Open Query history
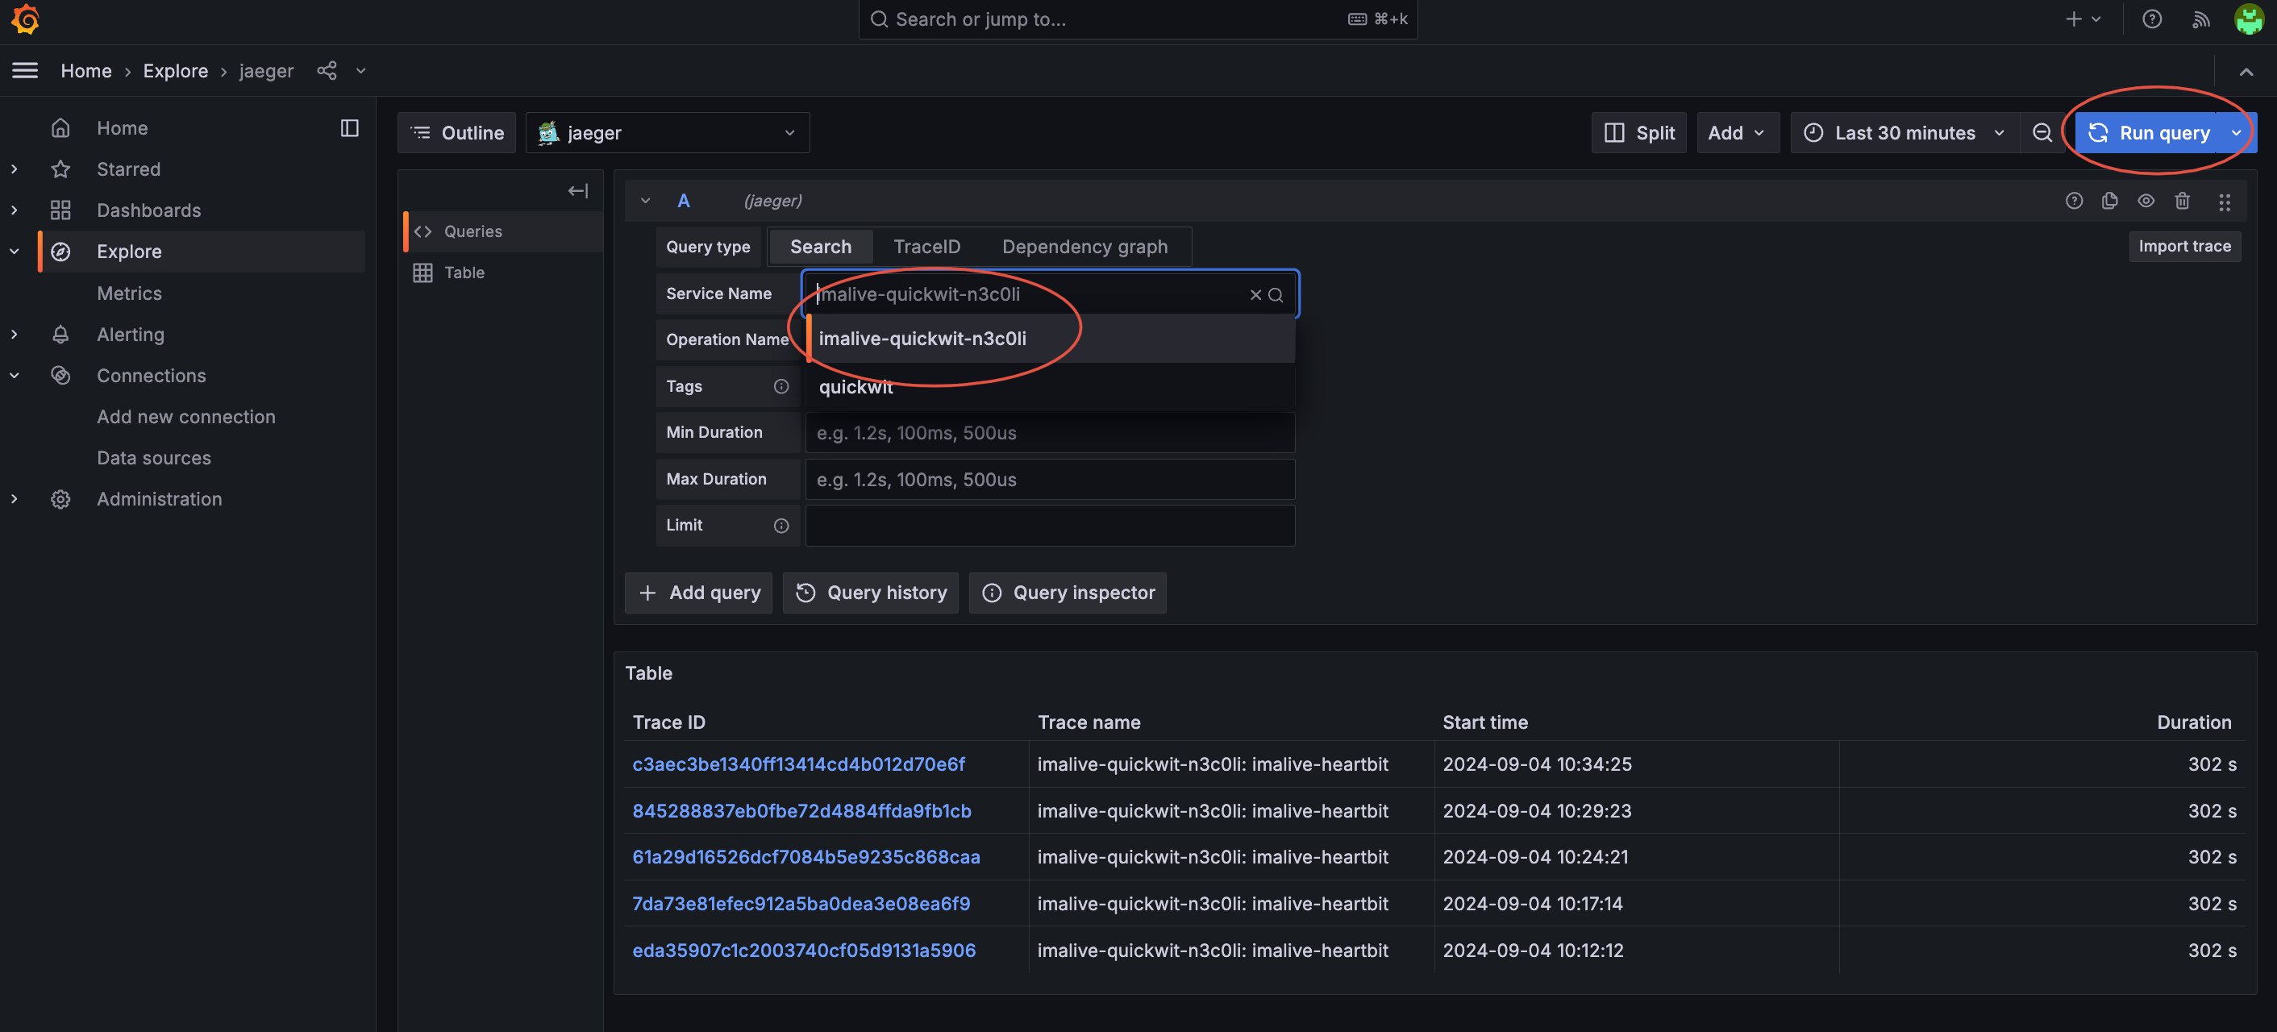 pyautogui.click(x=870, y=593)
